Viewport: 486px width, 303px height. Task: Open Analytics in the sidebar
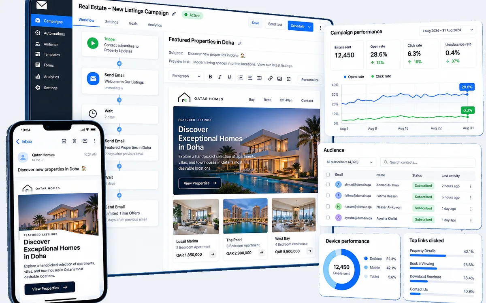click(47, 76)
